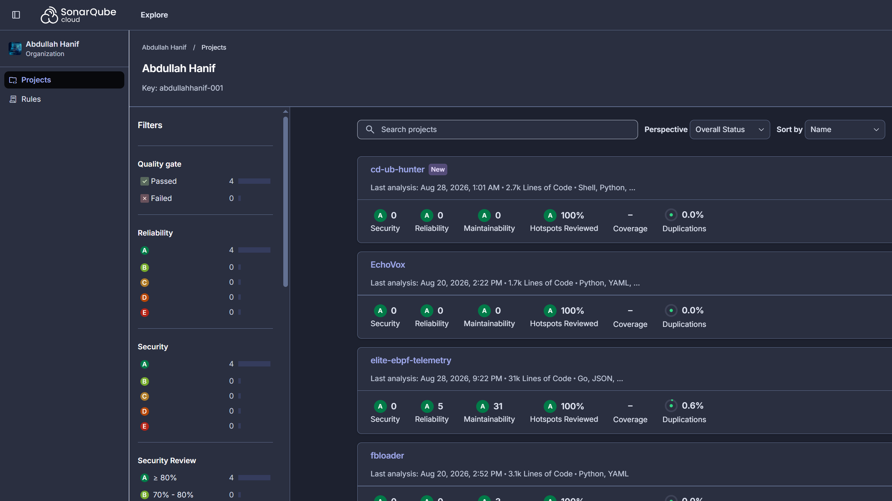892x501 pixels.
Task: Click elite-ebpf-telemetry Hotspots Reviewed A icon
Action: (x=550, y=406)
